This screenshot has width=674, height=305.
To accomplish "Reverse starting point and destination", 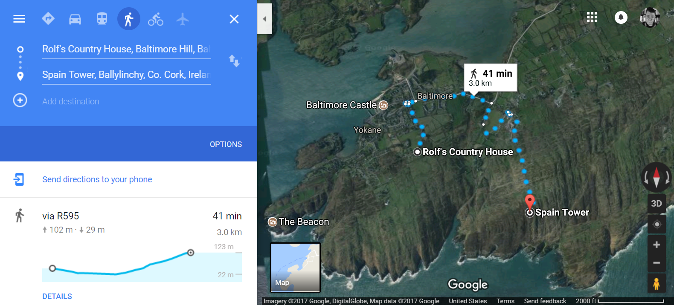I will point(234,61).
